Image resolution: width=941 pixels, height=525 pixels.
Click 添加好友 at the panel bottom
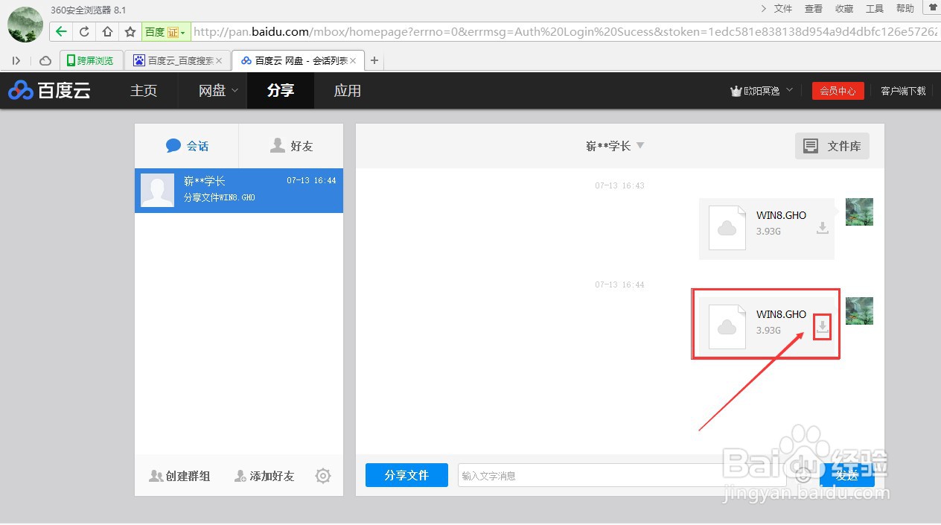(264, 476)
